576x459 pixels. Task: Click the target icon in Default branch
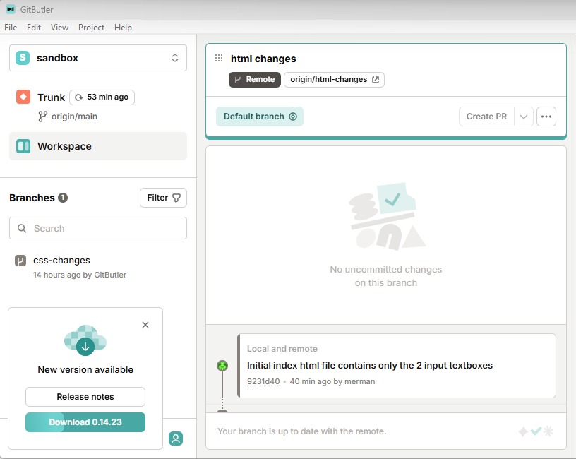(x=293, y=117)
